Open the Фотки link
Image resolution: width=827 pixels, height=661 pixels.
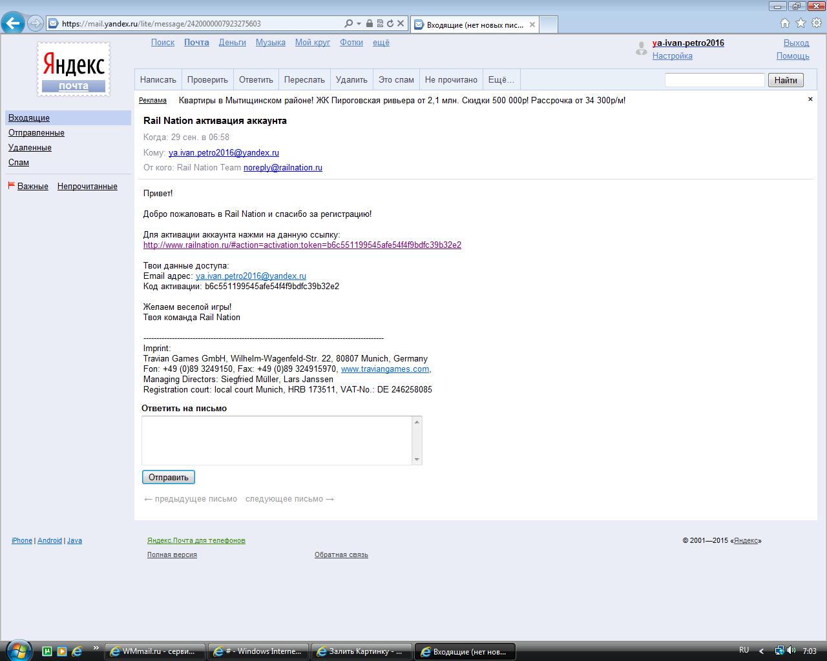[351, 43]
